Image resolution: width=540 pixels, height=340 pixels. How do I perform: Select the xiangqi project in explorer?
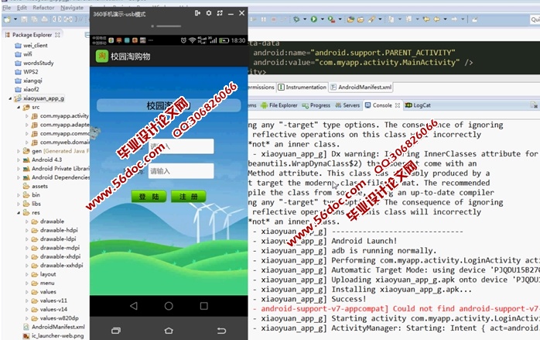pyautogui.click(x=29, y=81)
